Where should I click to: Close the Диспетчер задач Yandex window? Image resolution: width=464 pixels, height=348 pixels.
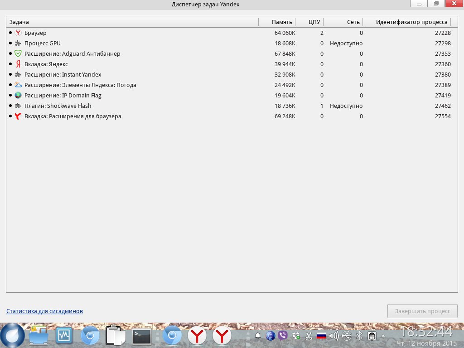pyautogui.click(x=454, y=4)
